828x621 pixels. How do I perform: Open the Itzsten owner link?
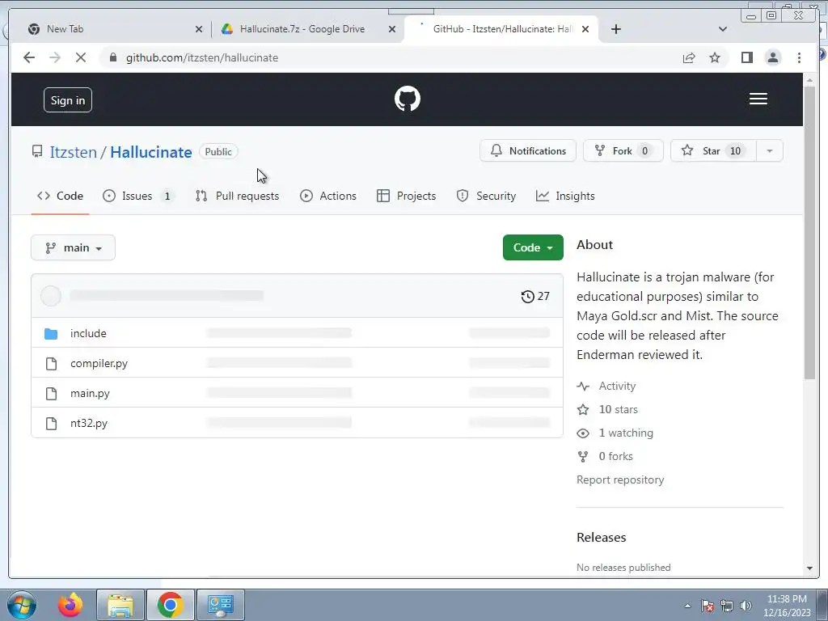(x=74, y=152)
